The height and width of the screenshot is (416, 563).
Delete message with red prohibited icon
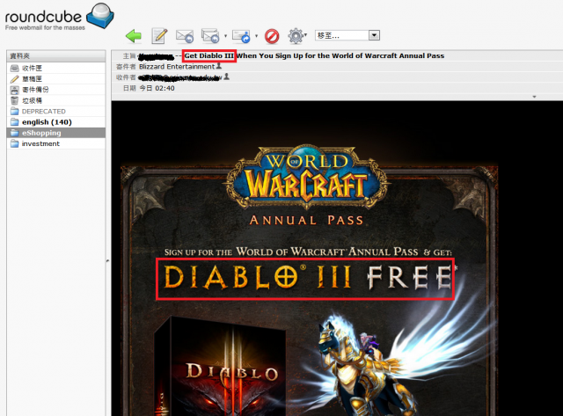[x=272, y=36]
